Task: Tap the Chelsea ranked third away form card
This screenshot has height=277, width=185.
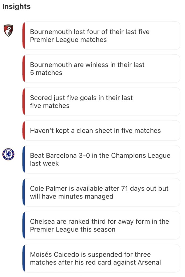Action: point(101,225)
